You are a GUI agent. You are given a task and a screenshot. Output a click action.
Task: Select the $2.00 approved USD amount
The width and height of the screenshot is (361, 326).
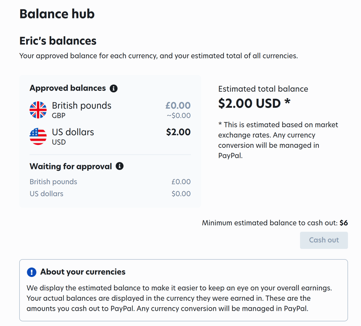pyautogui.click(x=178, y=132)
